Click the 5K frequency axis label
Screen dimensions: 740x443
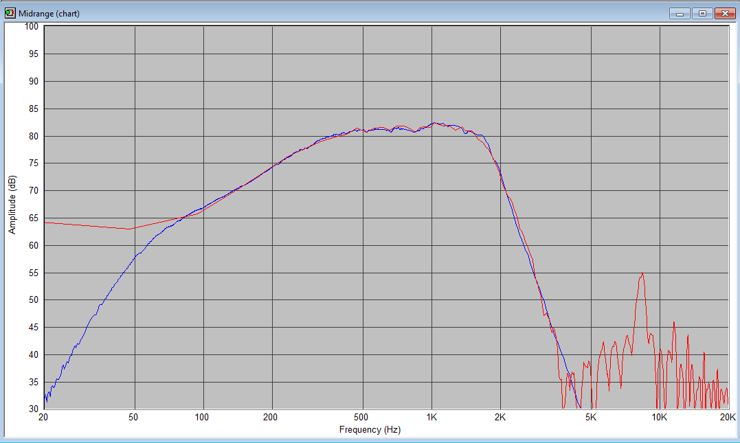[591, 418]
